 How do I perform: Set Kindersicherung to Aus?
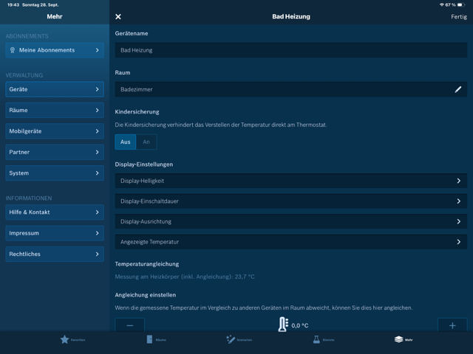coord(126,142)
